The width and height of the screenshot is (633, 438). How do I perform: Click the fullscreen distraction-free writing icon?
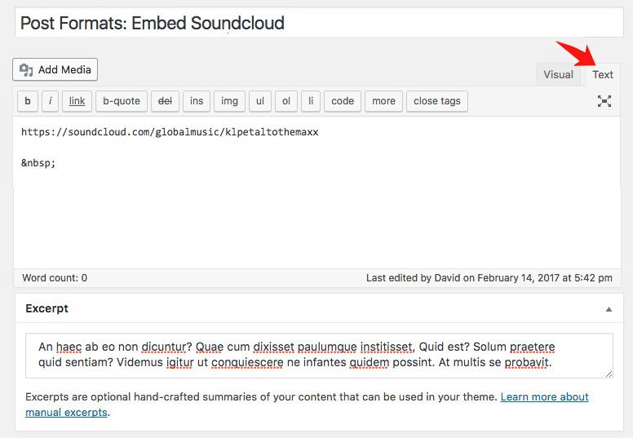pos(604,101)
